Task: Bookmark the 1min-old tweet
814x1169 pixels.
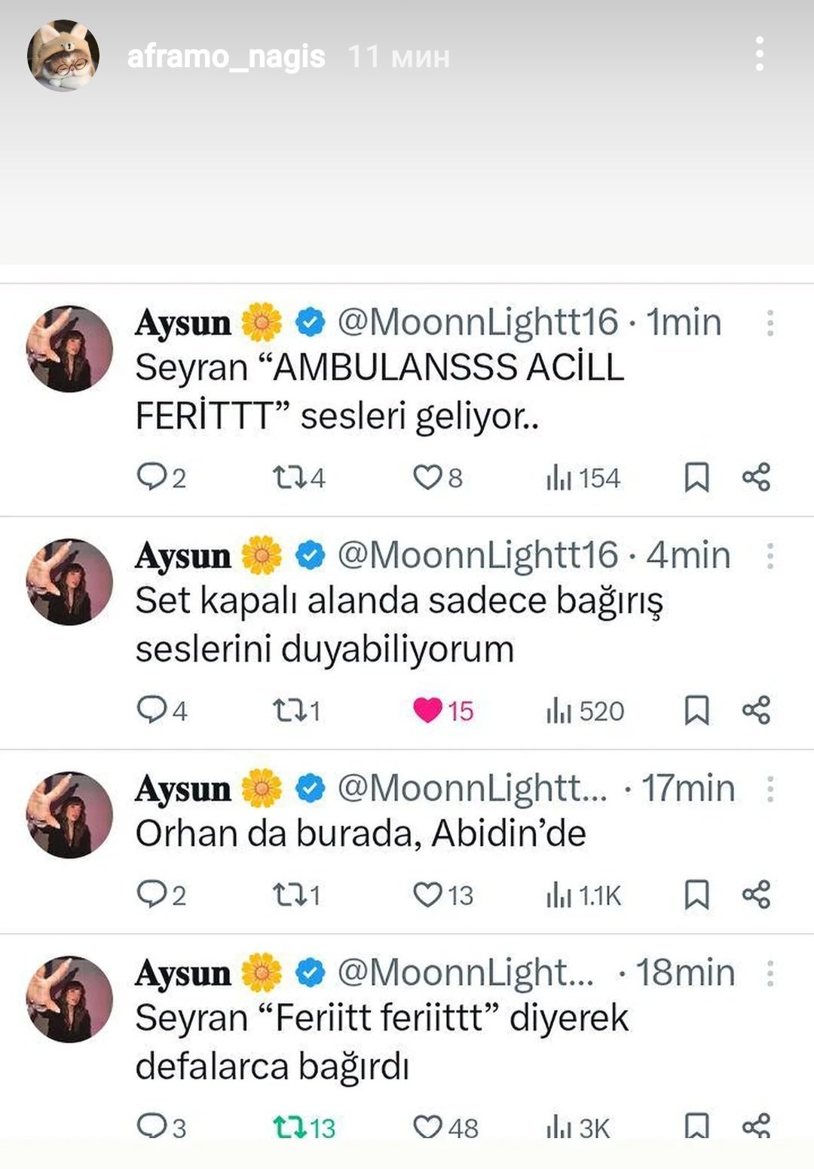Action: click(x=696, y=477)
